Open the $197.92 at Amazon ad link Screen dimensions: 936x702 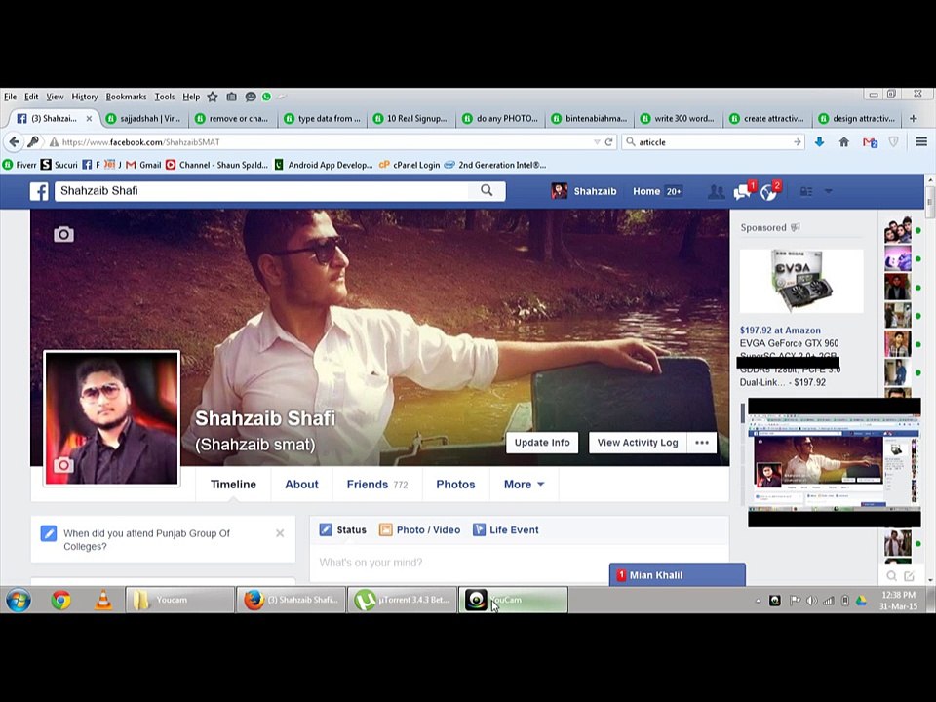pyautogui.click(x=780, y=331)
